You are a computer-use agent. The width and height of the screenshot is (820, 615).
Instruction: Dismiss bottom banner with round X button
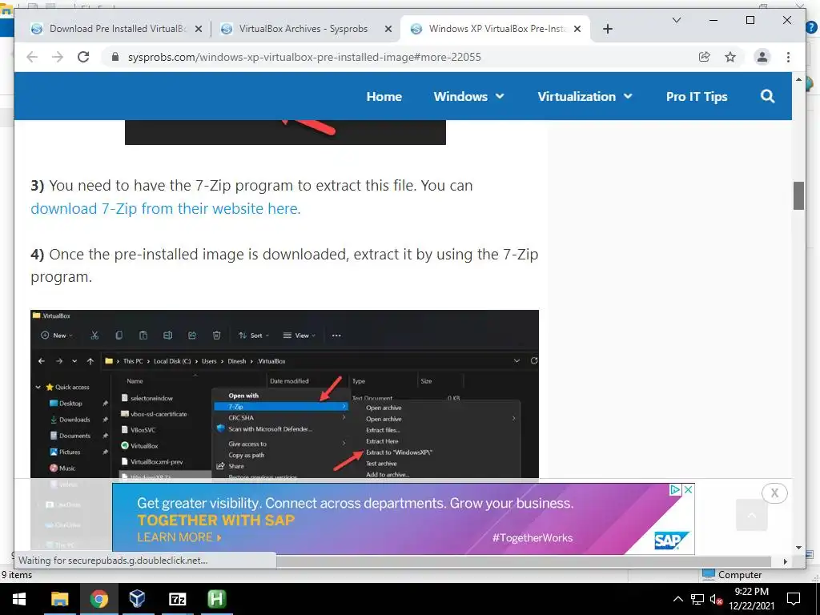774,492
